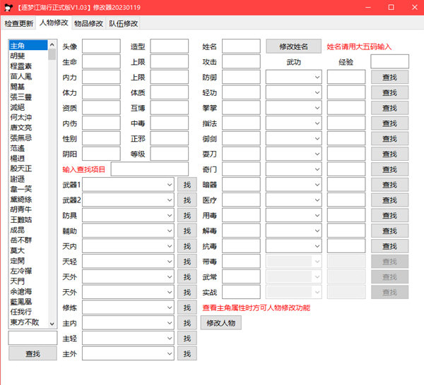Click the 查找 button in the 抗毒 row

tap(389, 246)
